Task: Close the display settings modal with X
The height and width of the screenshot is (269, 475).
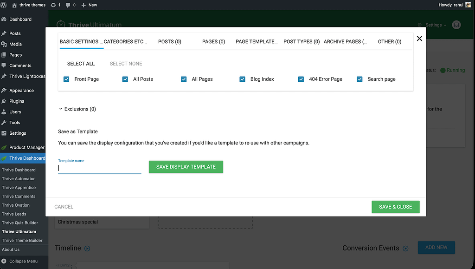Action: click(419, 39)
